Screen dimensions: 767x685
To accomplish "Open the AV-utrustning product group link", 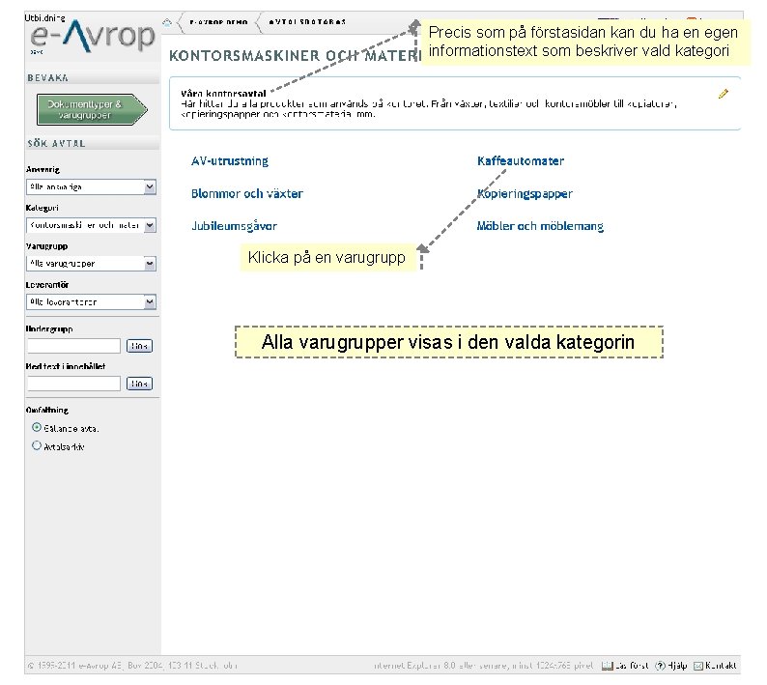I will 230,161.
